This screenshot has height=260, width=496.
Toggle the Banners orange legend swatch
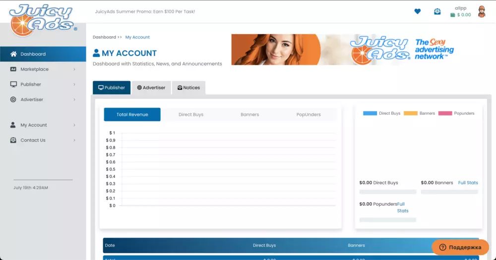[x=411, y=113]
